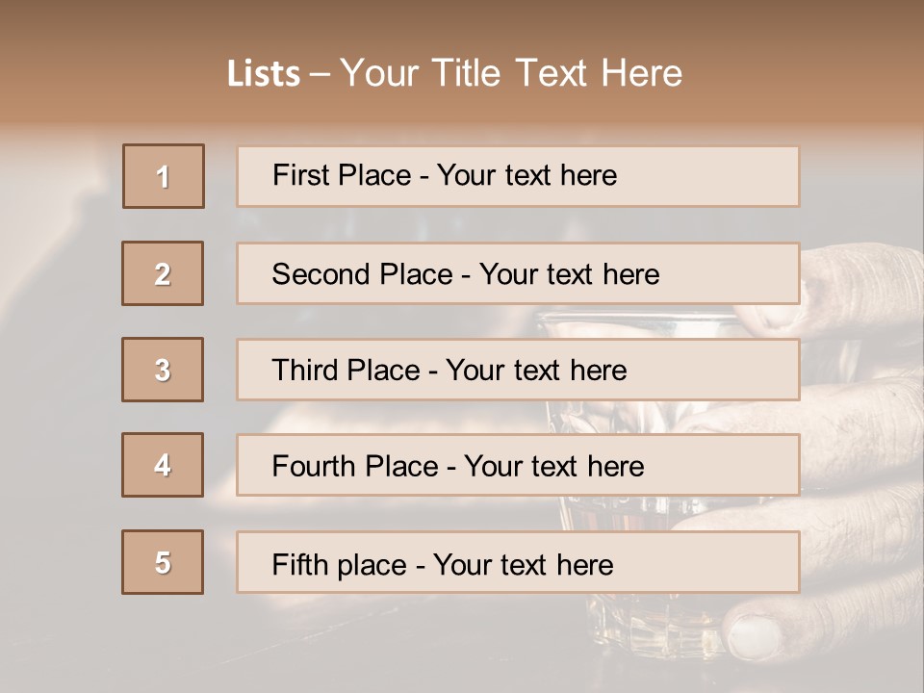Click the words 'First Place' in top bar
Screen dimensions: 924x693
342,175
